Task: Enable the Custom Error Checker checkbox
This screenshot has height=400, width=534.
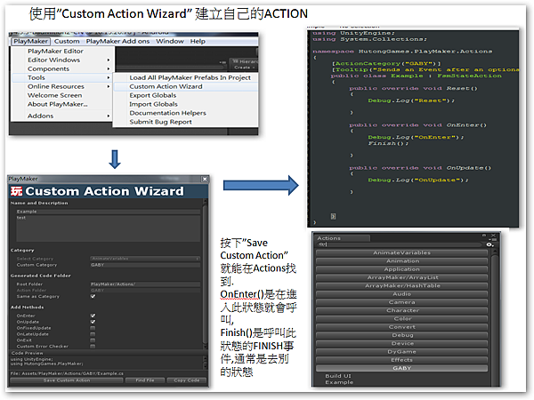Action: point(93,347)
